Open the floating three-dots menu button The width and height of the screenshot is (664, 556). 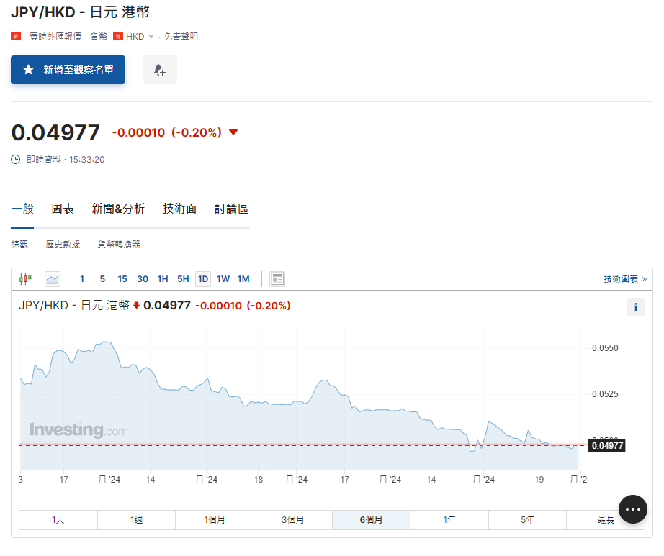[632, 509]
